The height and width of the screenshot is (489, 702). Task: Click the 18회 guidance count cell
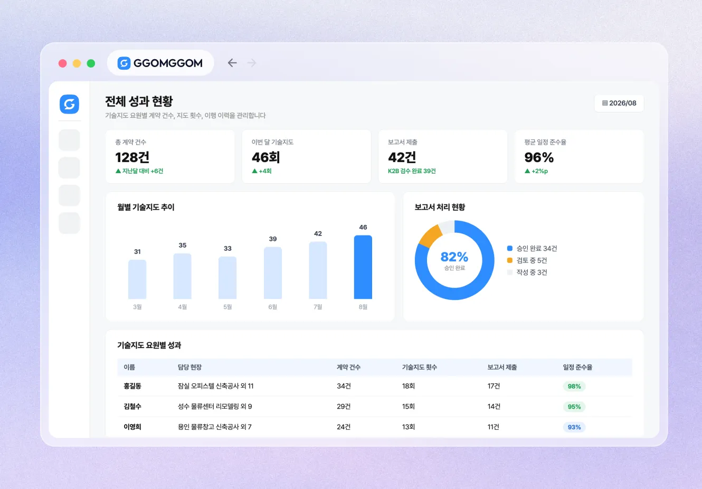[x=409, y=386]
